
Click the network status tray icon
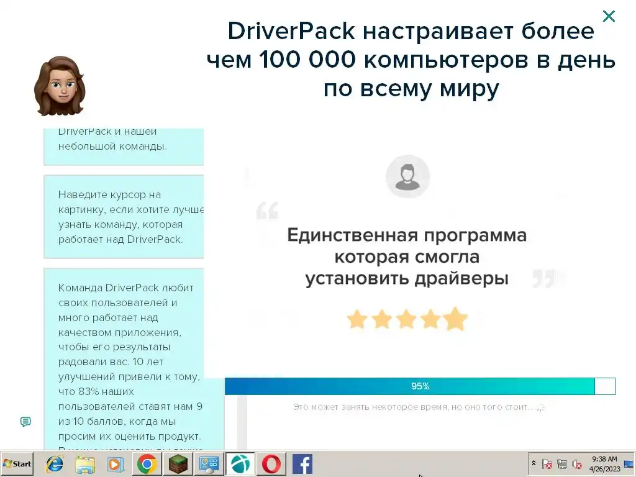561,463
